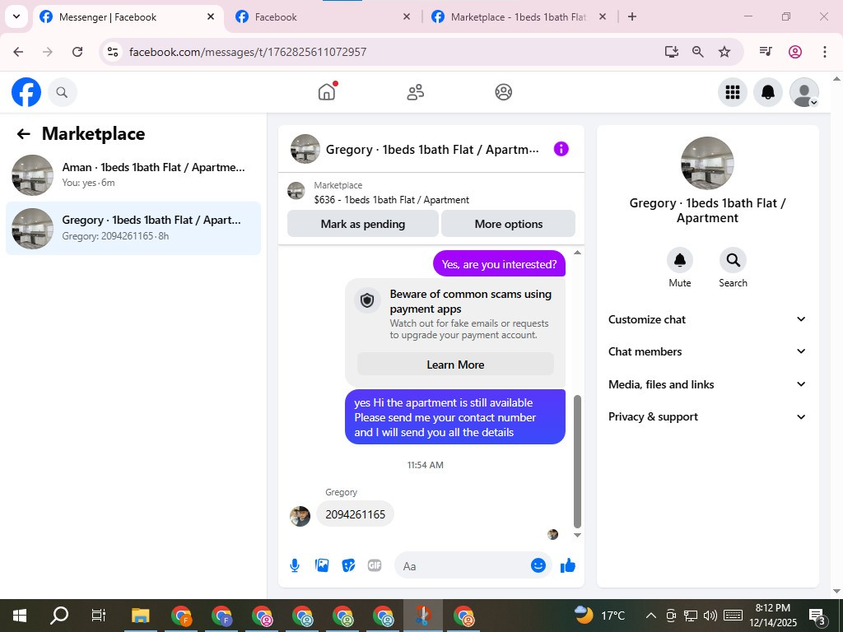Open the Facebook search magnifier
The image size is (843, 632).
(x=63, y=92)
